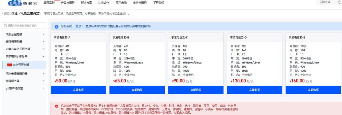Click the blue info icon in login notice
Screen dimensions: 342x115
tap(56, 26)
